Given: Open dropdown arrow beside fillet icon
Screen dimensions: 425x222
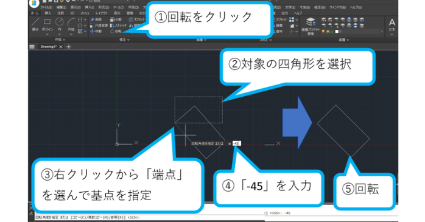Looking at the screenshot, I should point(297,26).
